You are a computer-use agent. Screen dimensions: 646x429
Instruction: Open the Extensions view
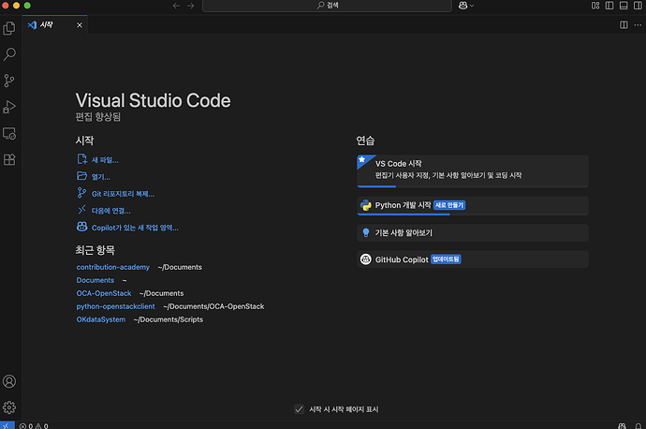tap(9, 159)
